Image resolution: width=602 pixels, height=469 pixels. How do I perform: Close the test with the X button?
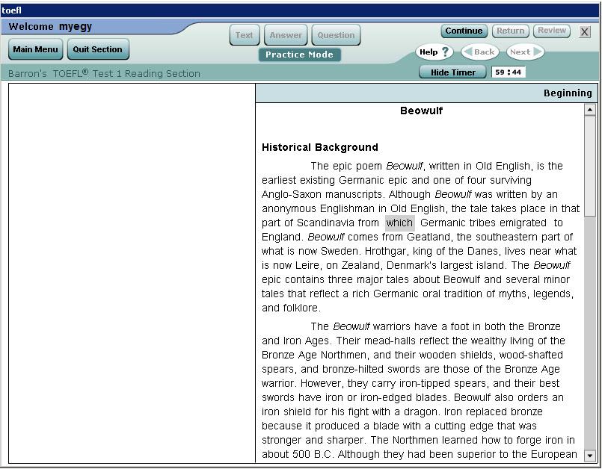tap(585, 31)
